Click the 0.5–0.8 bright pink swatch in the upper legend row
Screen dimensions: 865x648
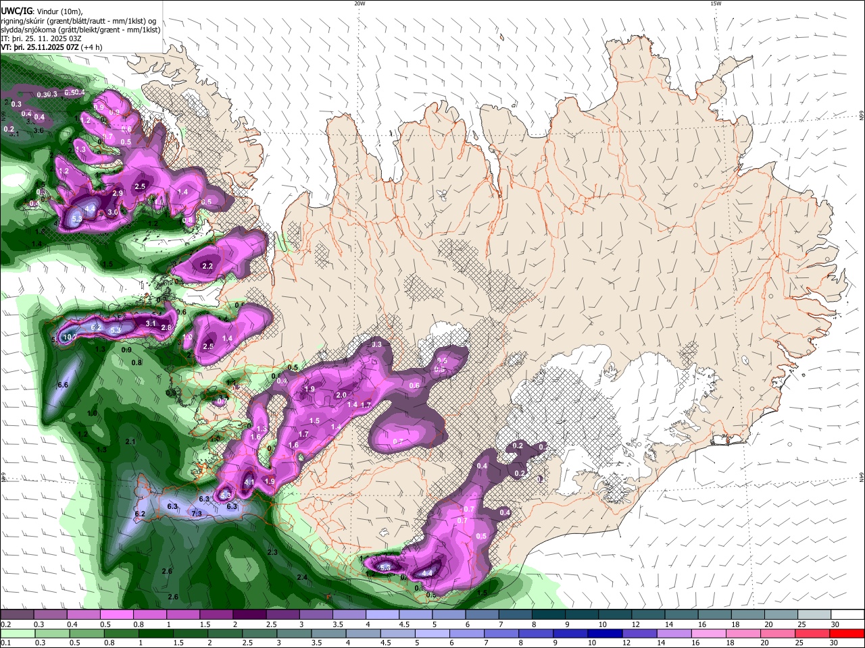116,615
